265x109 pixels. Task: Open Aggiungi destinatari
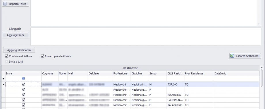(x=19, y=50)
